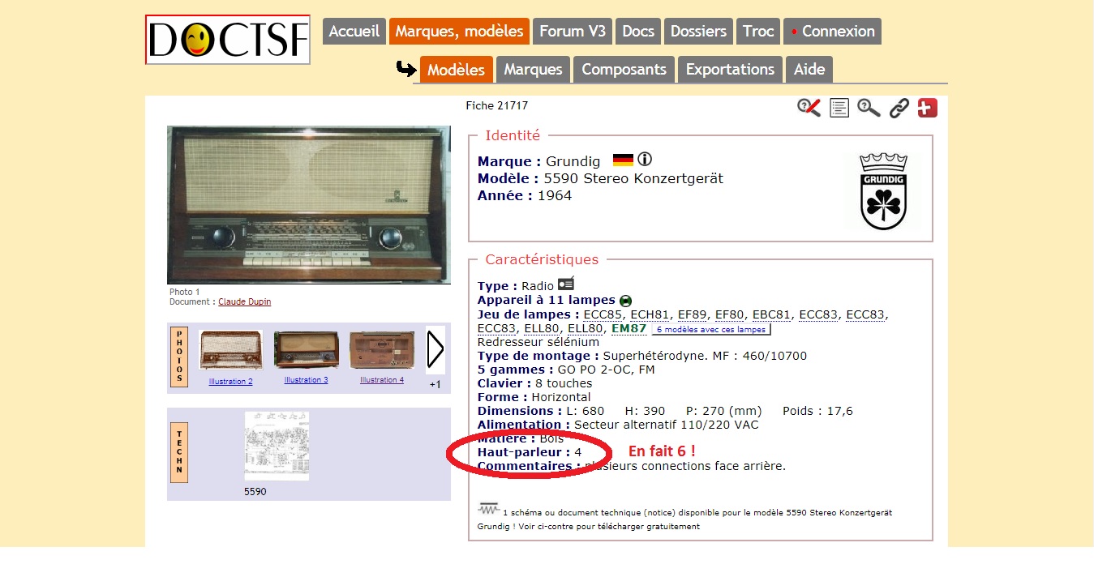
Task: Switch to the Composants tab
Action: tap(624, 70)
